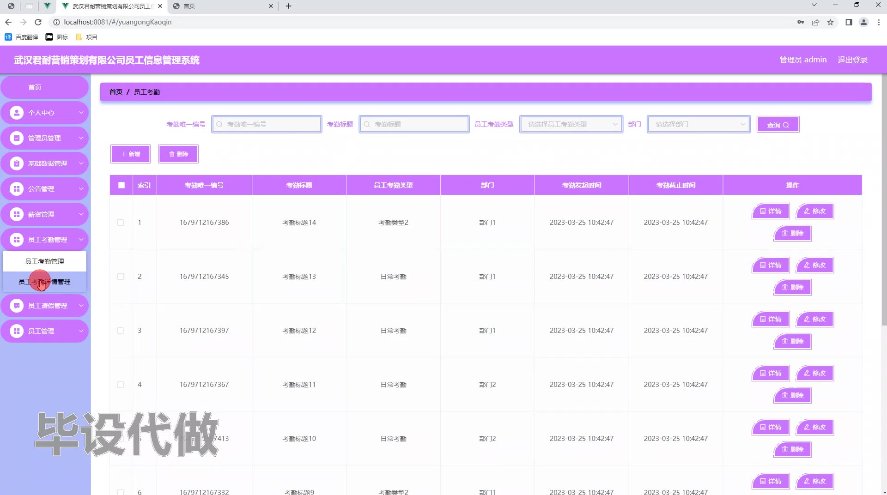The image size is (887, 495).
Task: Click the 个人中心 sidebar user icon
Action: [x=17, y=113]
